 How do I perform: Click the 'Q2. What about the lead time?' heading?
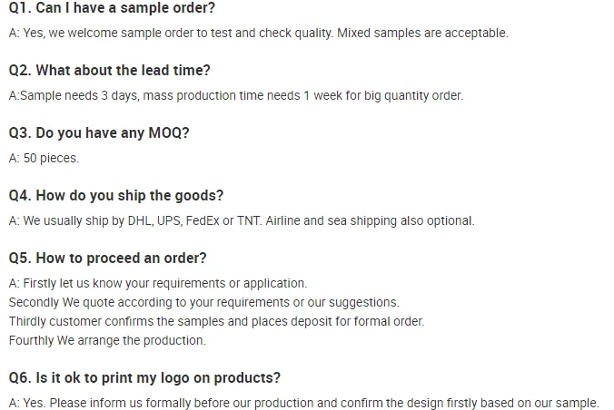(x=110, y=71)
